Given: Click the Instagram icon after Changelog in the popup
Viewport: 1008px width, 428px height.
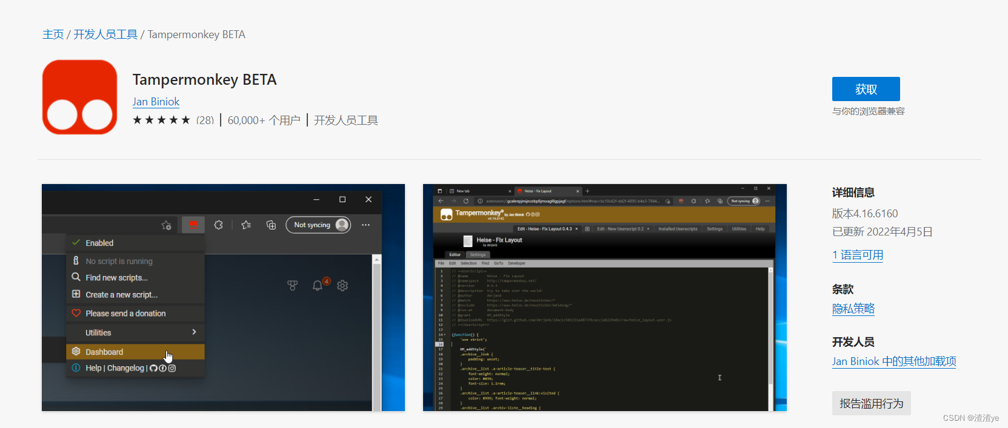Looking at the screenshot, I should 172,368.
